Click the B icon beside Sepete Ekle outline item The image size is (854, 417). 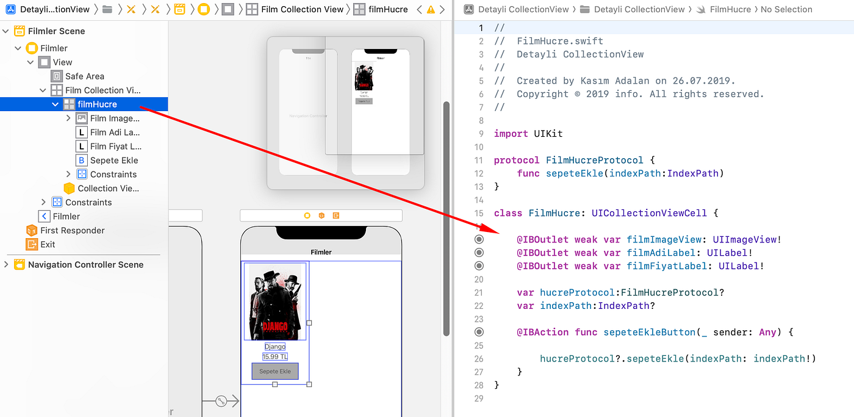[x=81, y=160]
